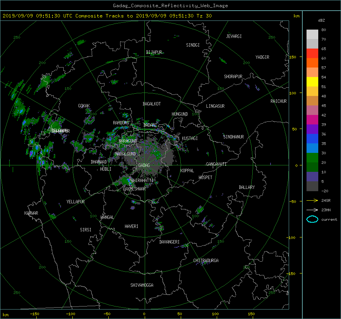Click the SHIRAHATTI city label
341x319 pixels.
142,181
